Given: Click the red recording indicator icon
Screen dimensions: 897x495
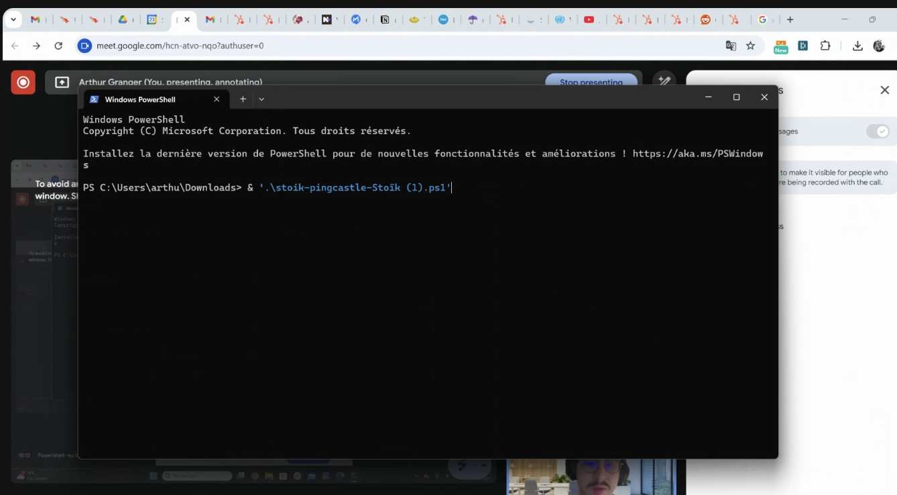Looking at the screenshot, I should (x=23, y=82).
